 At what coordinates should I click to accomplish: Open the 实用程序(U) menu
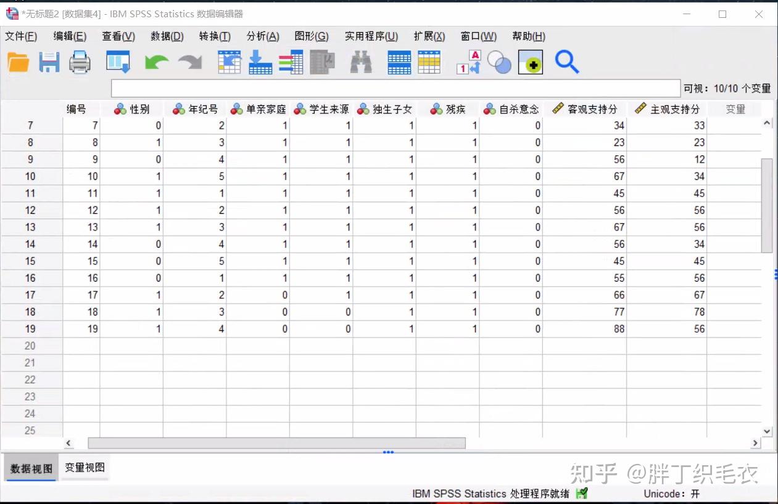(x=371, y=36)
